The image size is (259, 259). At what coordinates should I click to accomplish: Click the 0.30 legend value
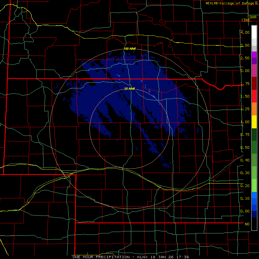(245, 173)
